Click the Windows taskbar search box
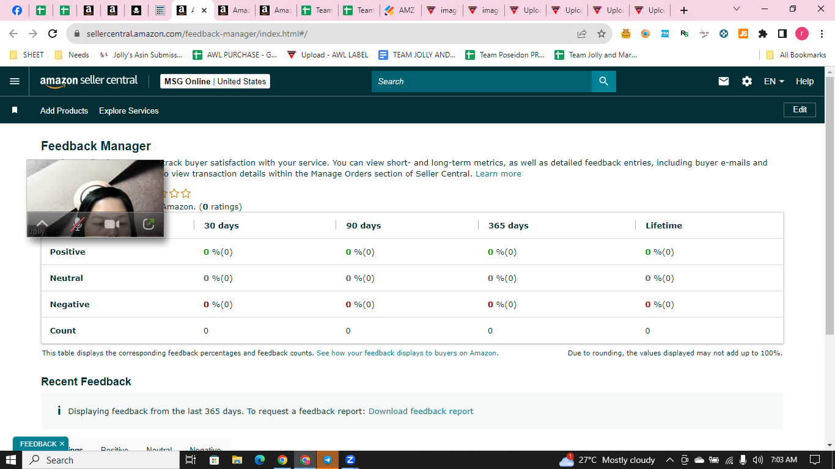This screenshot has width=835, height=469. pyautogui.click(x=101, y=460)
